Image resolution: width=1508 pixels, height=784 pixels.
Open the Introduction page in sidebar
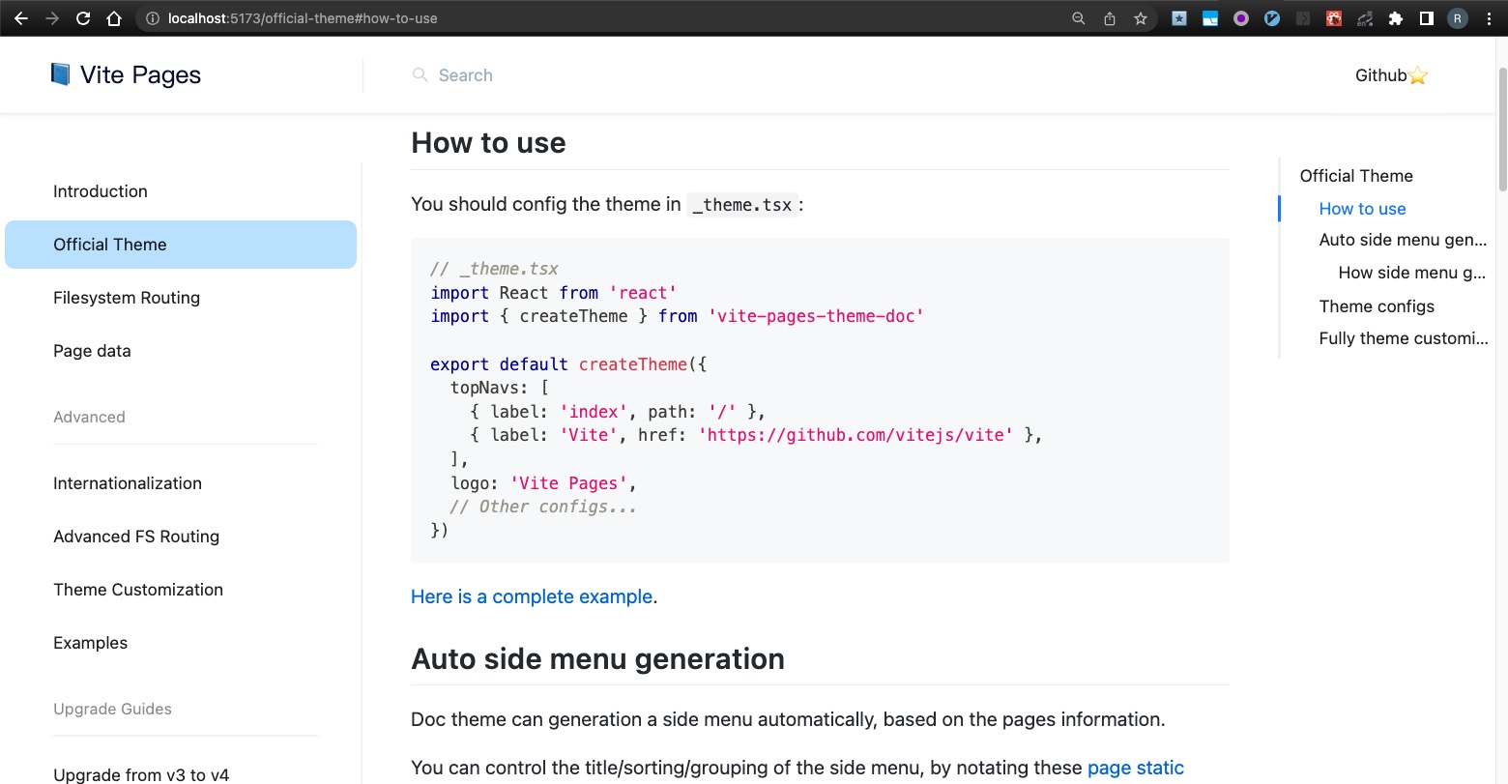click(x=101, y=191)
